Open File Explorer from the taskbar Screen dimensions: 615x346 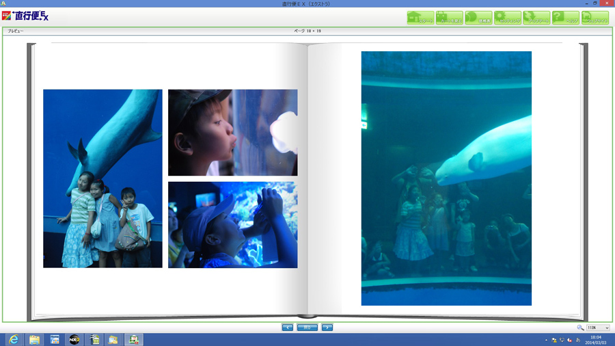[34, 339]
